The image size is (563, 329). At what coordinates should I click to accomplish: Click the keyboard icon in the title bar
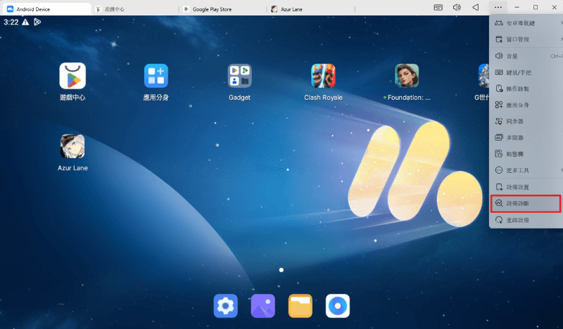pos(438,8)
